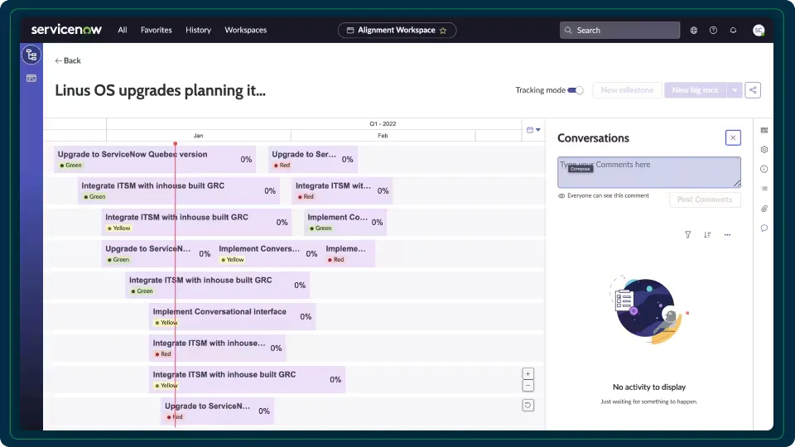Screen dimensions: 795x447
Task: Go Back to previous page
Action: tap(68, 60)
